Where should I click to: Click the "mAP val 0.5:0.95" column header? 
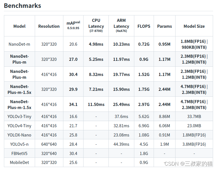tap(73, 25)
